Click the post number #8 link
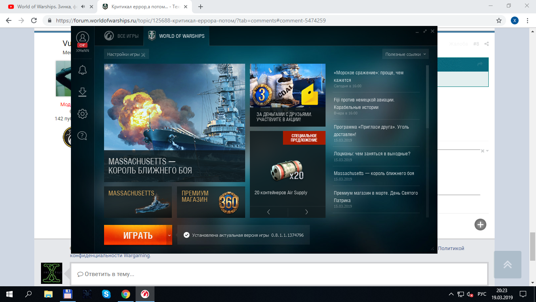The width and height of the screenshot is (536, 302). point(476,44)
